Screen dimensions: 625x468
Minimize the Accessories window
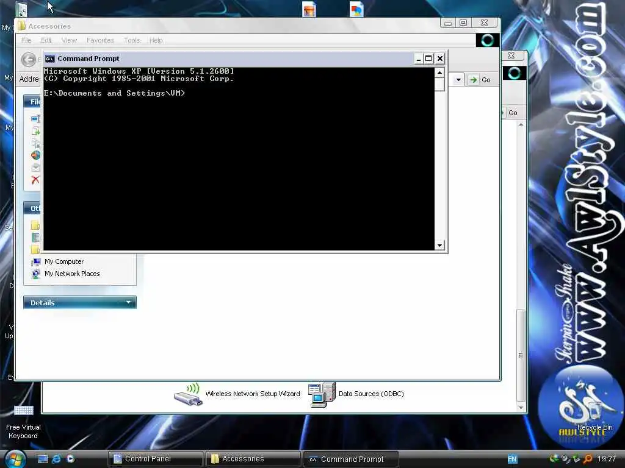[x=448, y=23]
